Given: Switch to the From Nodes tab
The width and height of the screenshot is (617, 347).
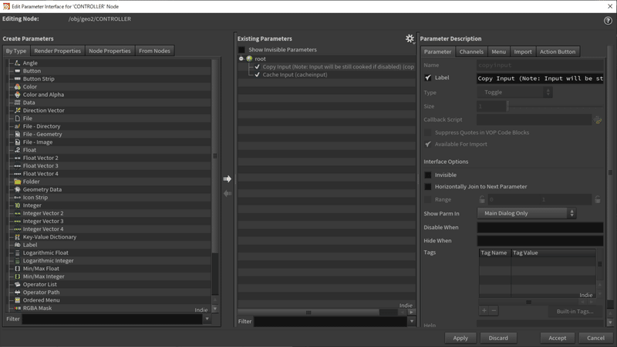Looking at the screenshot, I should (x=155, y=51).
